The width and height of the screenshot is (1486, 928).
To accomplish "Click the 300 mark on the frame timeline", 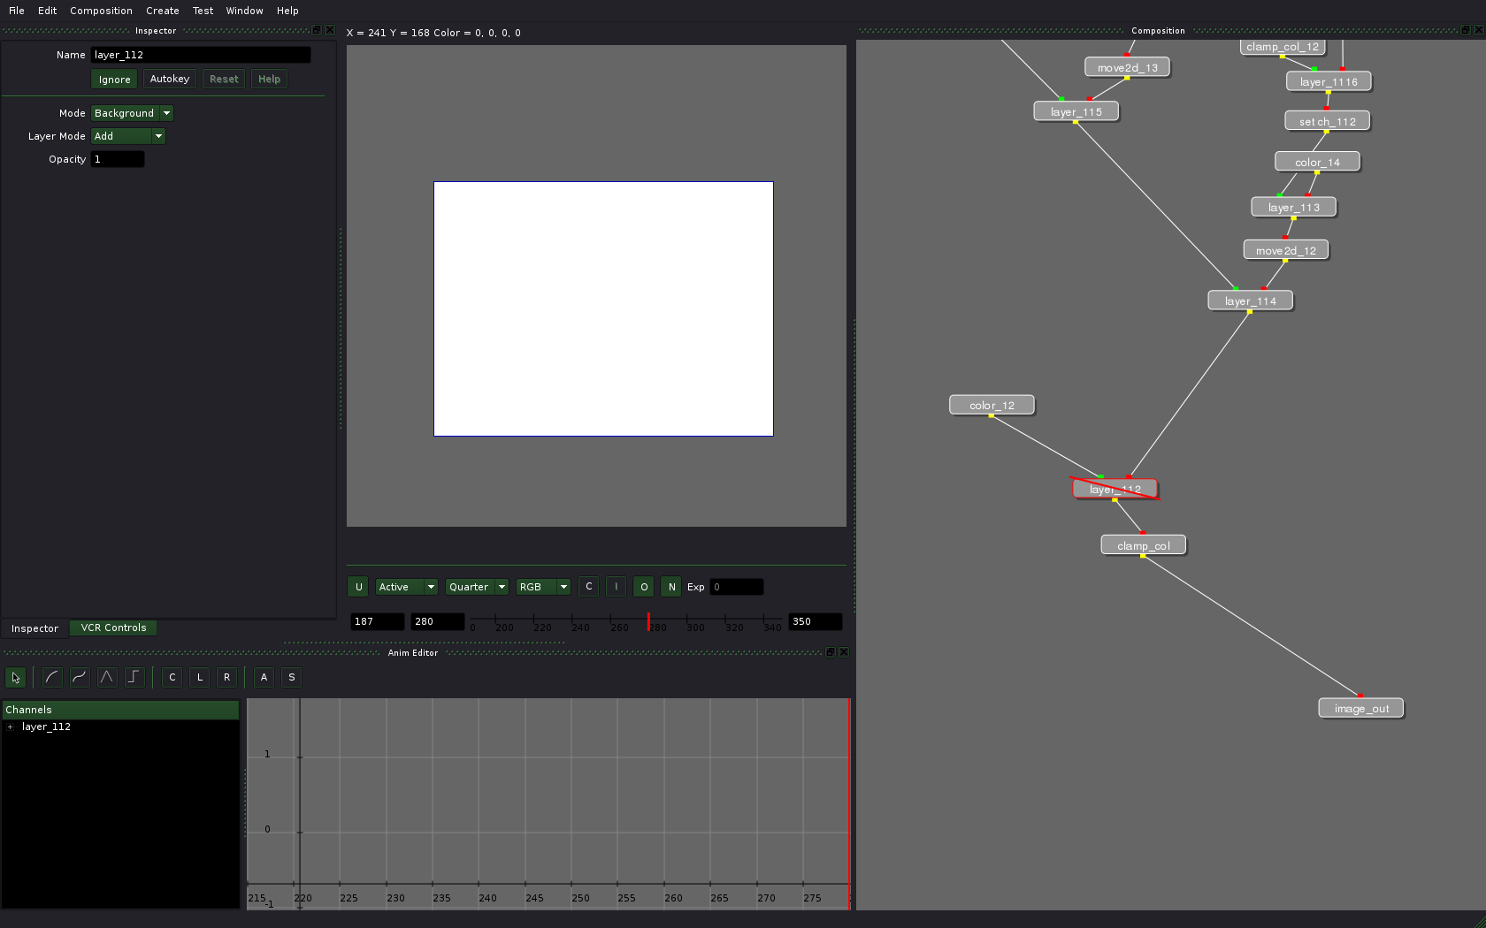I will [x=696, y=628].
